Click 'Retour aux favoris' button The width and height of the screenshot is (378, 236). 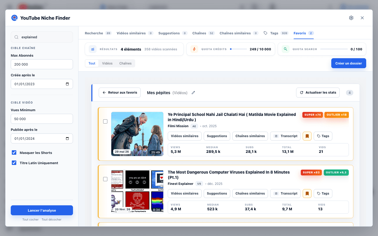click(120, 93)
